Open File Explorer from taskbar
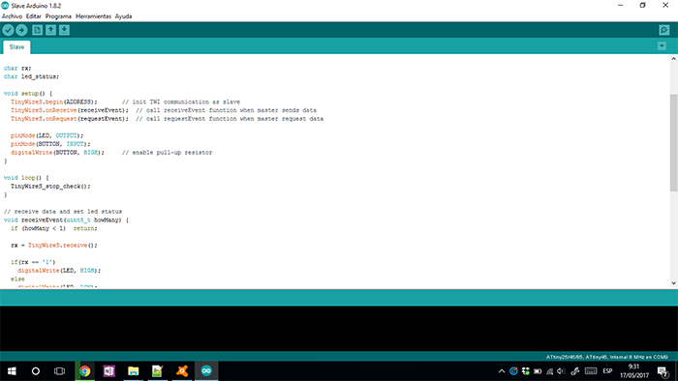Screen dimensions: 678x381 click(134, 371)
